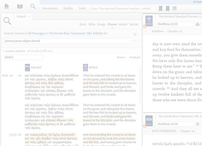Switch to Morph search type
The image size is (202, 146).
pos(123,24)
